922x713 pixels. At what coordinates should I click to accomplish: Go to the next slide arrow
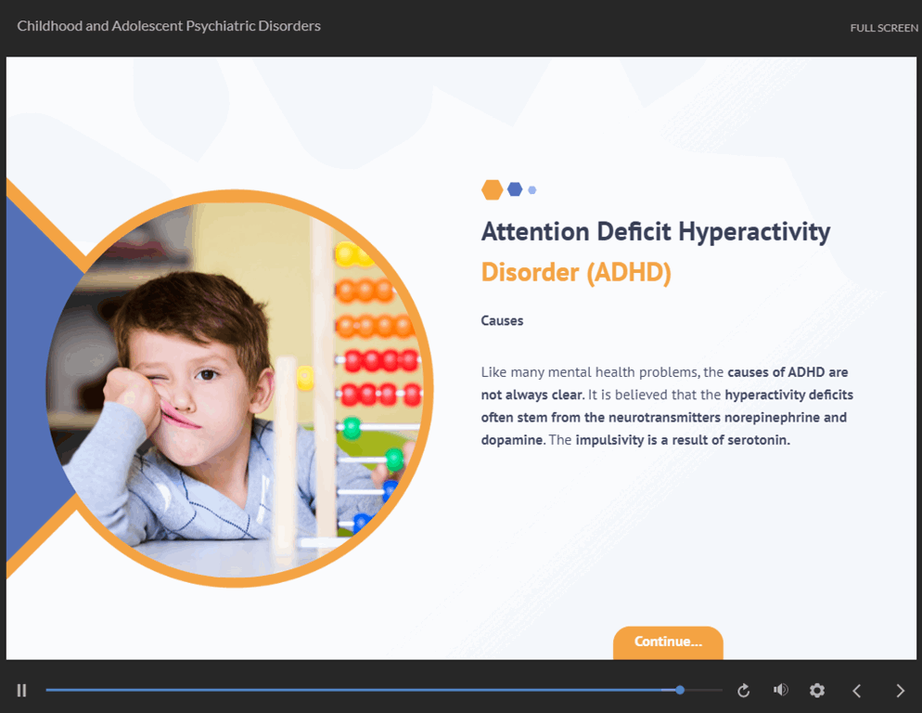[x=900, y=691]
